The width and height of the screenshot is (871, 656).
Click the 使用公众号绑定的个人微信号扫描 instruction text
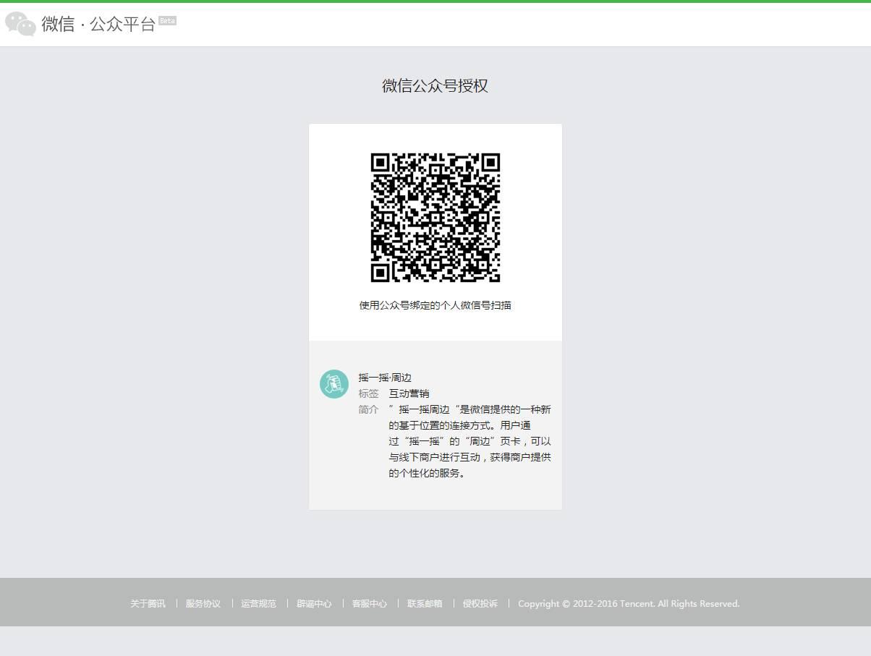tap(435, 305)
